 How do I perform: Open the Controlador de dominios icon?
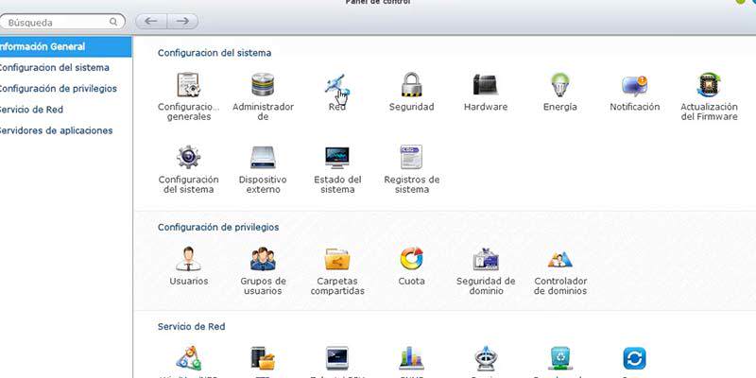click(559, 259)
